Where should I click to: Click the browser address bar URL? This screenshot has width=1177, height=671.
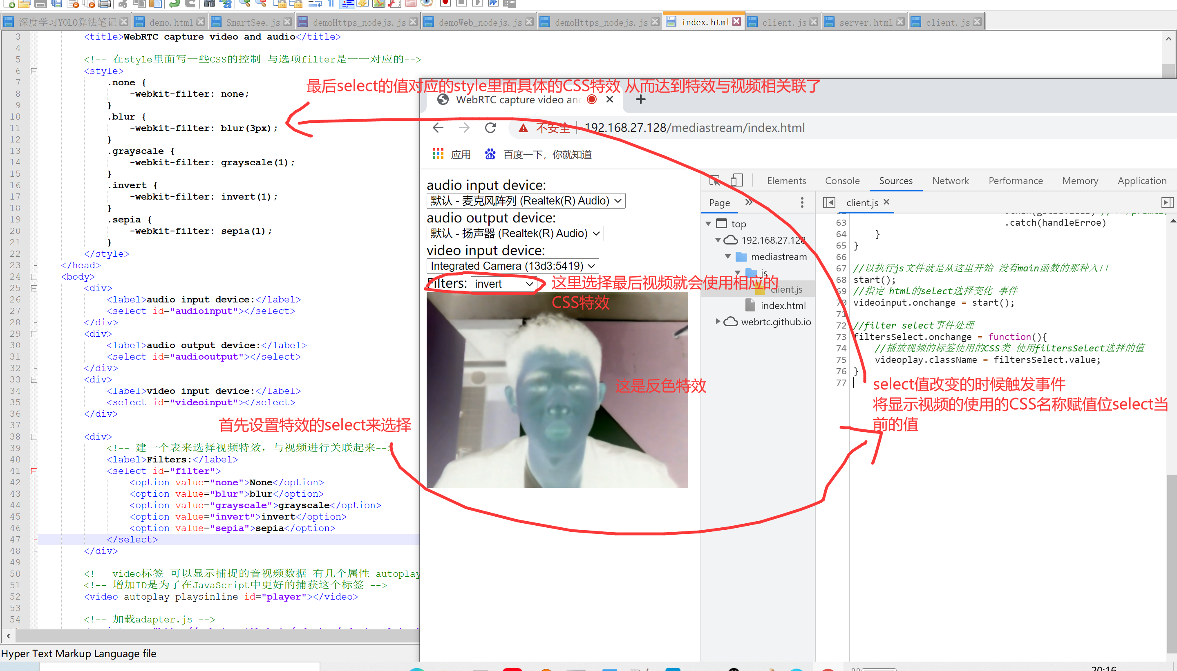point(694,128)
